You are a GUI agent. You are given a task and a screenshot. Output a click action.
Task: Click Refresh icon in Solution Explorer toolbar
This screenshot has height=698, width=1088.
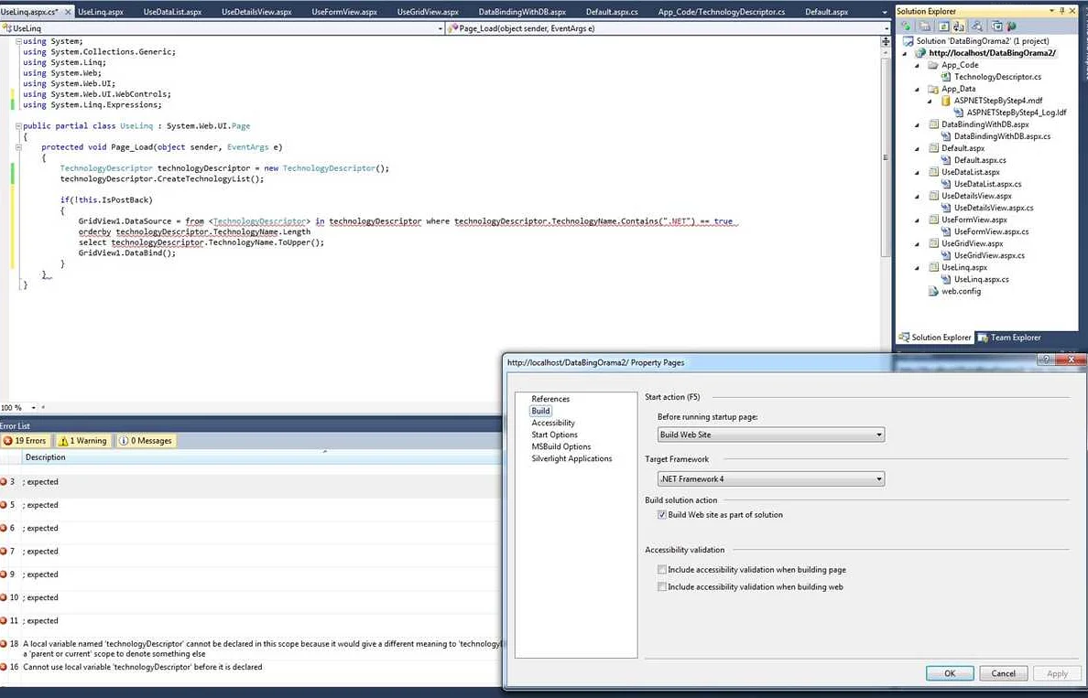point(943,26)
